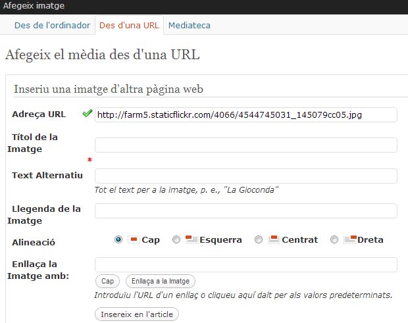408x323 pixels.
Task: Switch to the Des de l'ordinador tab
Action: pyautogui.click(x=54, y=25)
